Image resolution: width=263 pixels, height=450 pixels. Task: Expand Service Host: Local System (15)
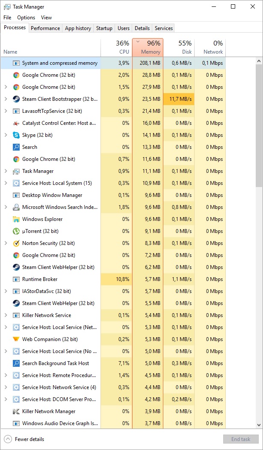click(x=6, y=183)
